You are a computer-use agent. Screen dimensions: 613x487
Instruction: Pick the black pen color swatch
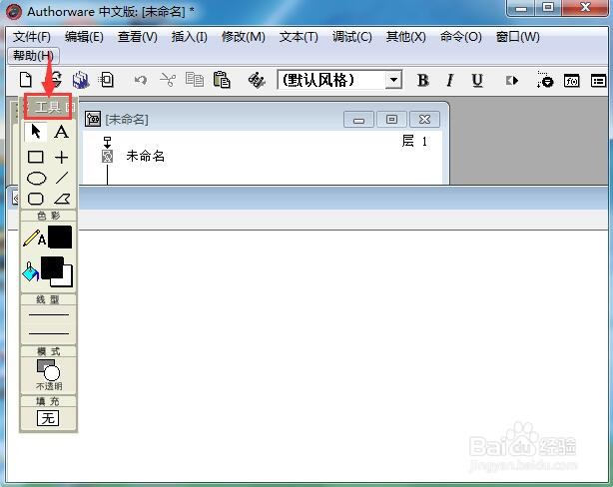tap(60, 237)
